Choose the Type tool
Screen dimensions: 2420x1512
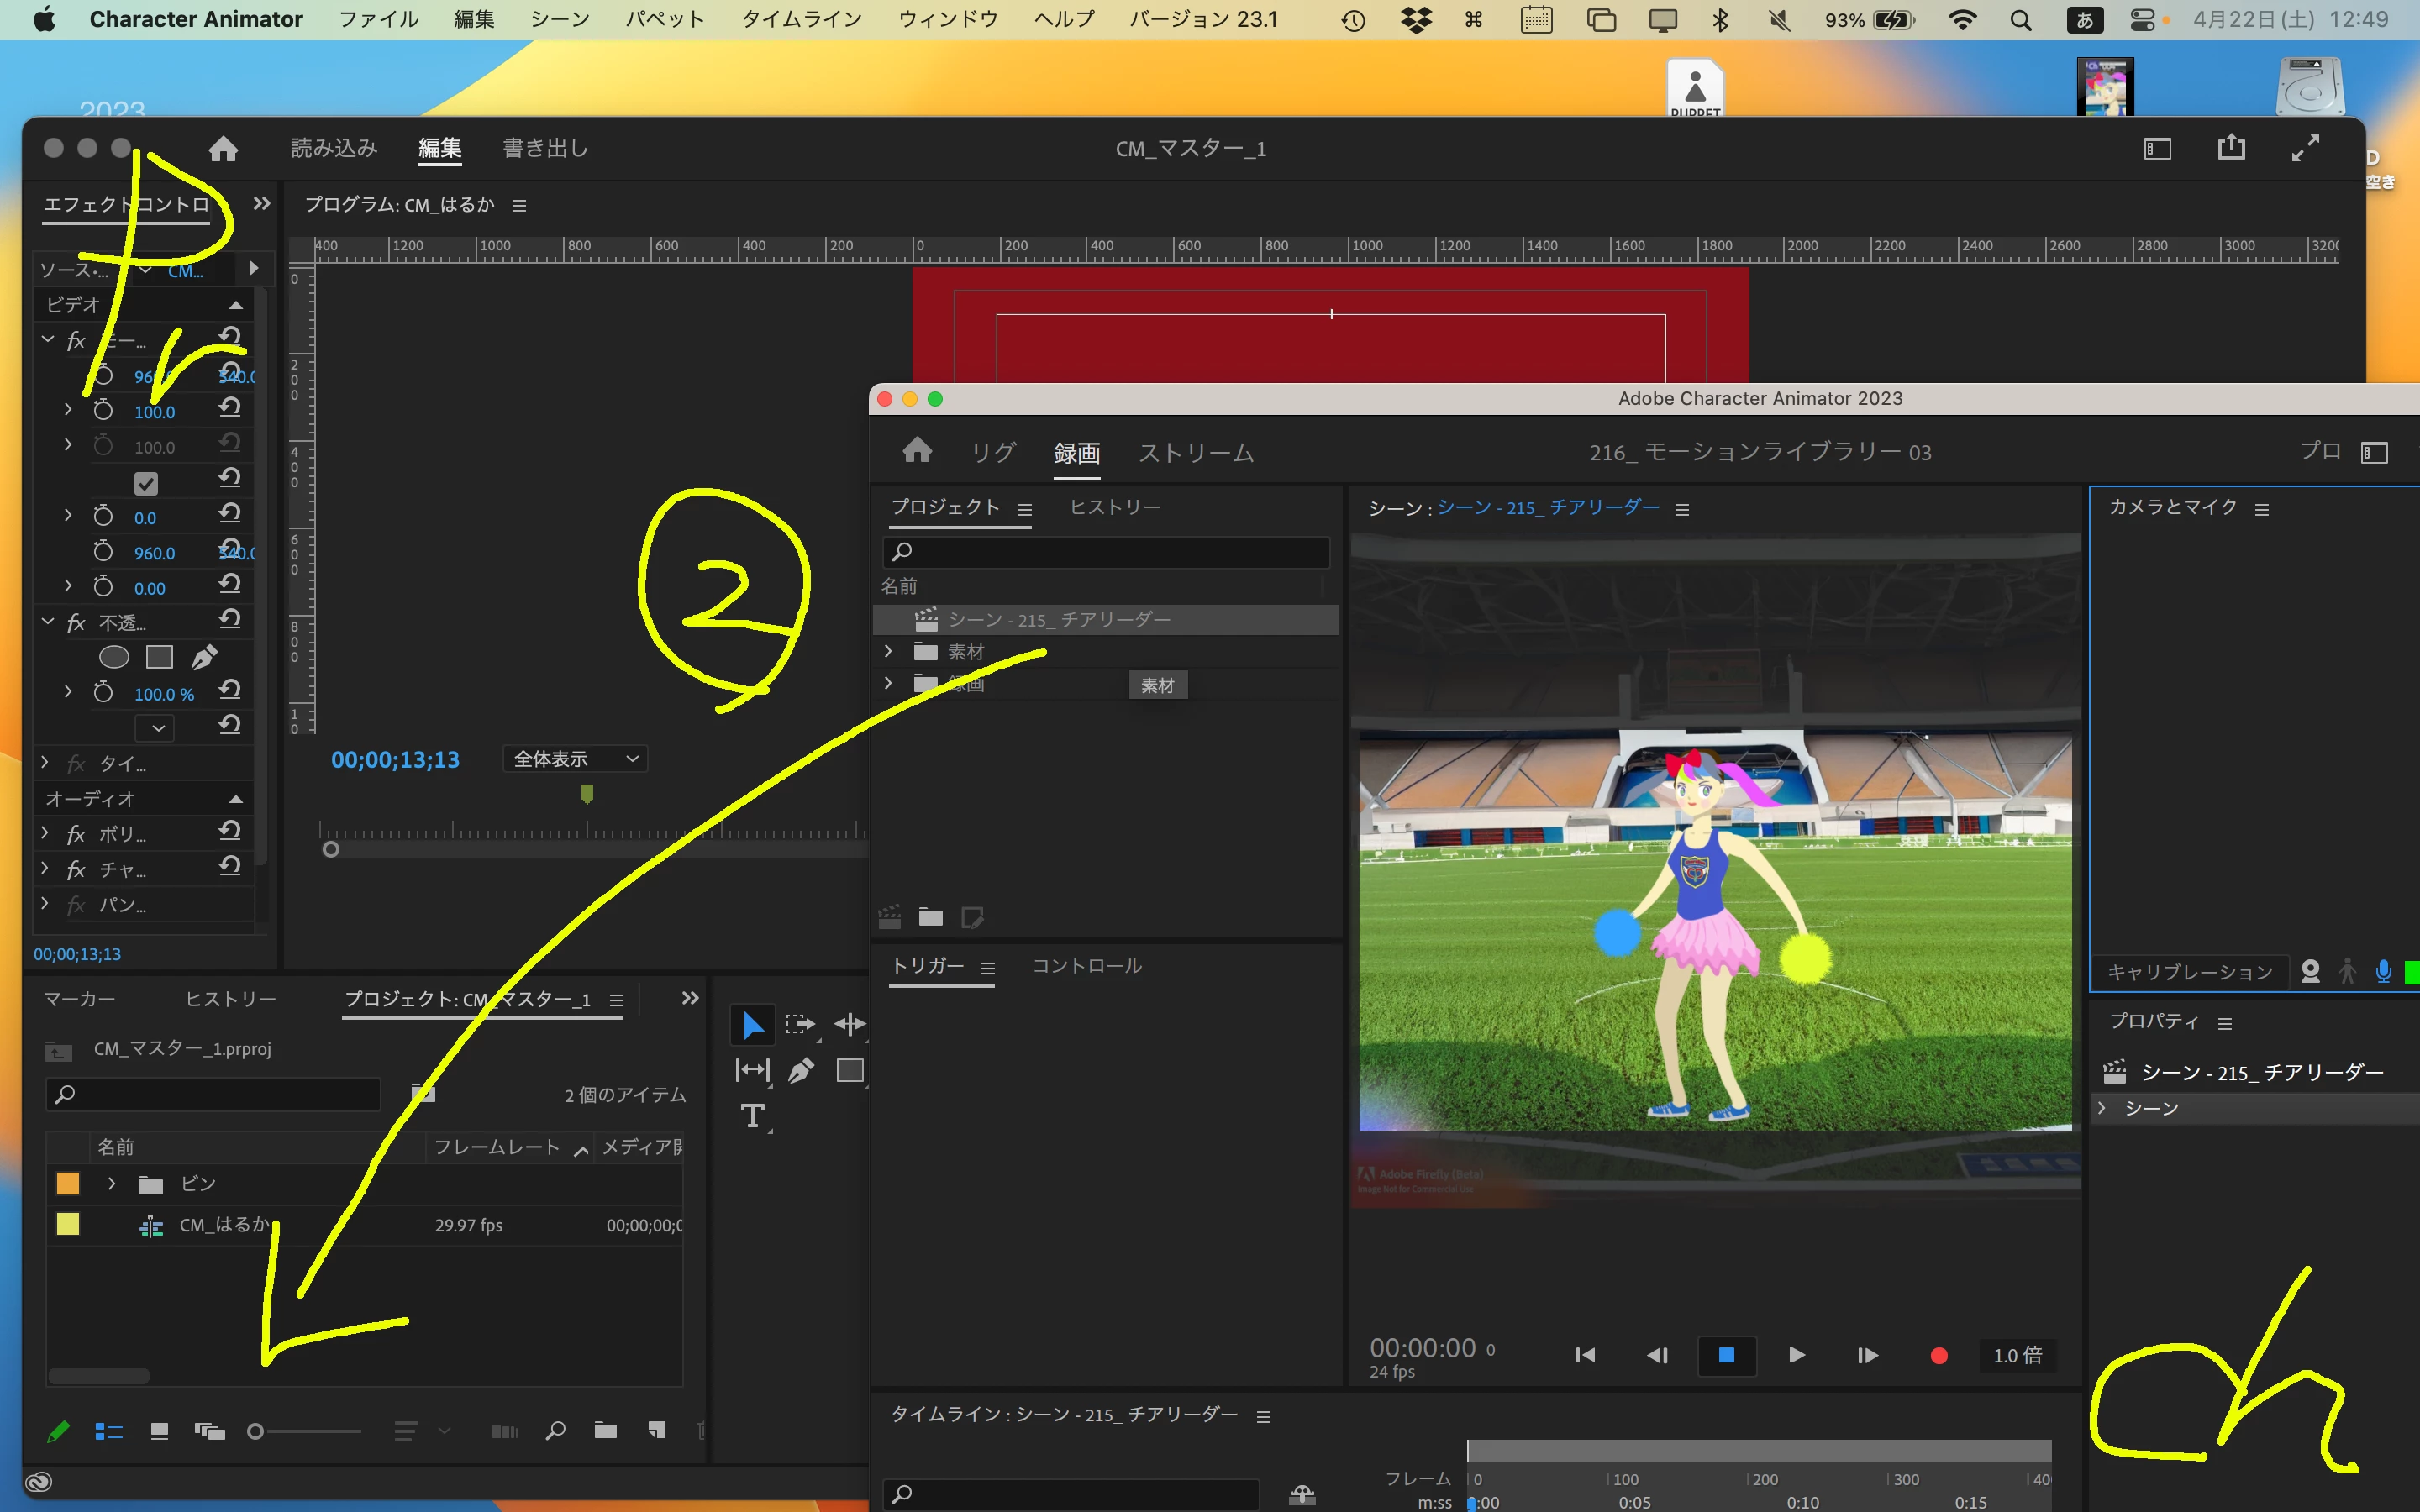753,1116
